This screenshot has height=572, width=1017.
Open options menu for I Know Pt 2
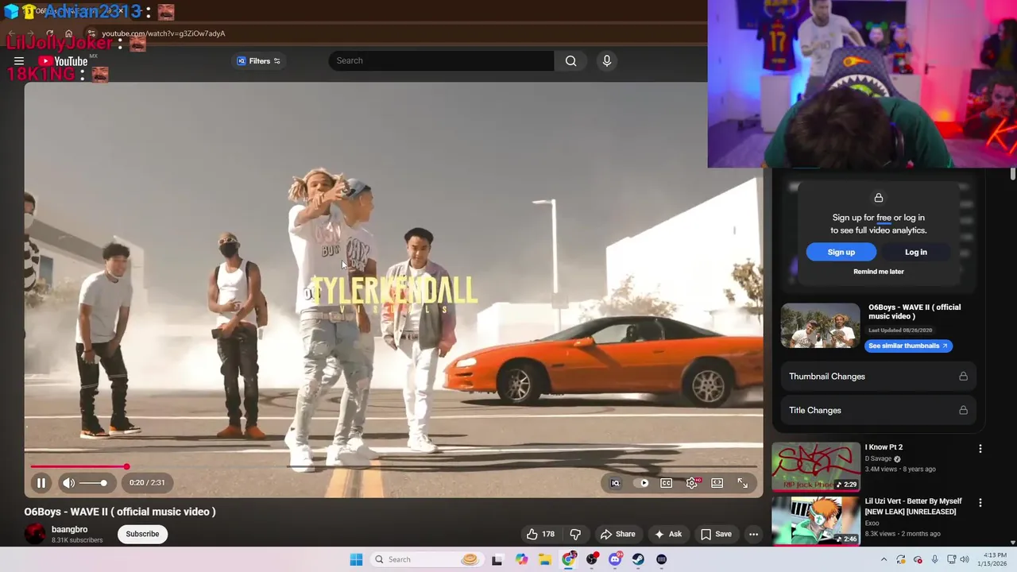(980, 449)
